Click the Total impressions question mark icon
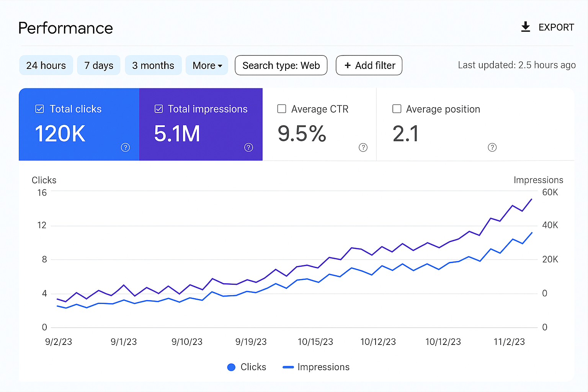 coord(248,147)
